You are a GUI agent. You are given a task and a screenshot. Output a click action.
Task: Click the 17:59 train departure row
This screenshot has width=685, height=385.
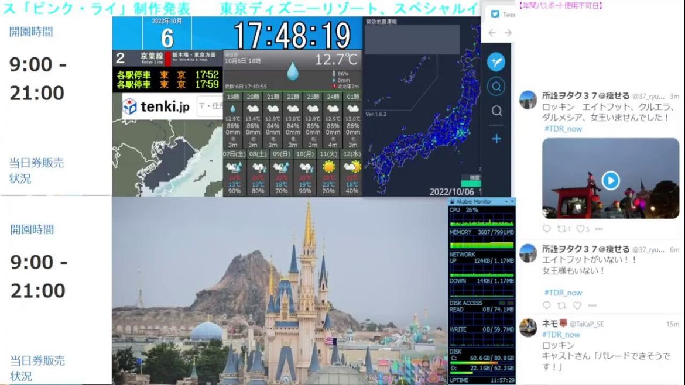click(168, 84)
